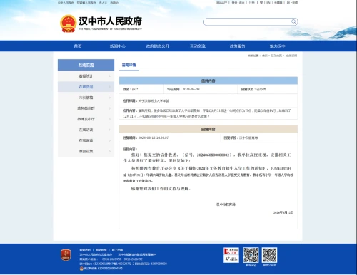Screen dimensions: 357x275
Task: Expand the chevron beside 在线访谈
Action: click(x=110, y=130)
